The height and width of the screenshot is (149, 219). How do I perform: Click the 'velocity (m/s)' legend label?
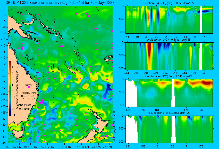point(29,93)
